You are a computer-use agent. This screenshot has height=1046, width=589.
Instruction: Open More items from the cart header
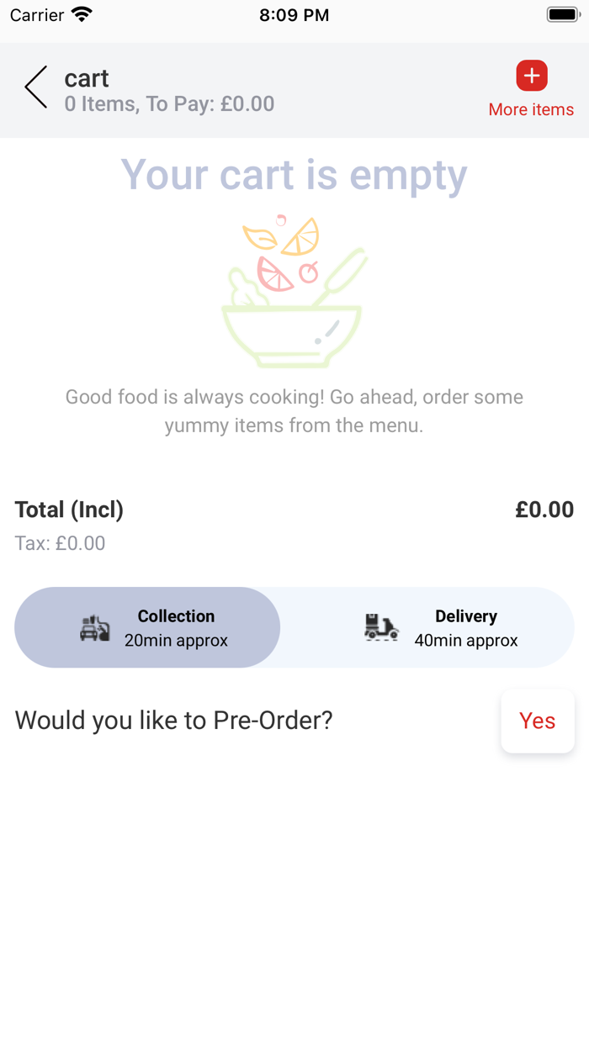coord(532,109)
